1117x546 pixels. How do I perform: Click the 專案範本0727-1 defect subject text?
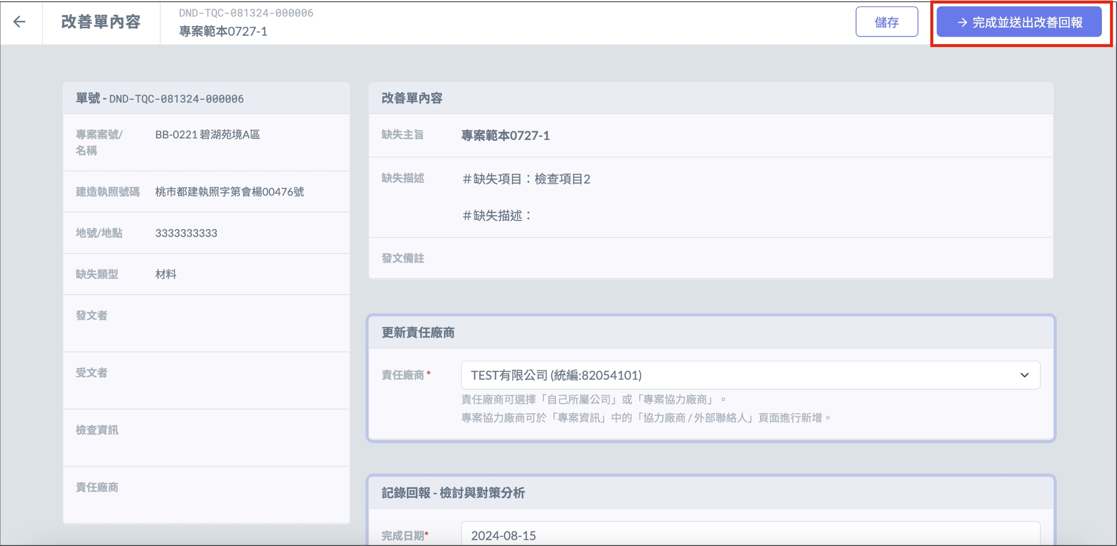pyautogui.click(x=505, y=136)
